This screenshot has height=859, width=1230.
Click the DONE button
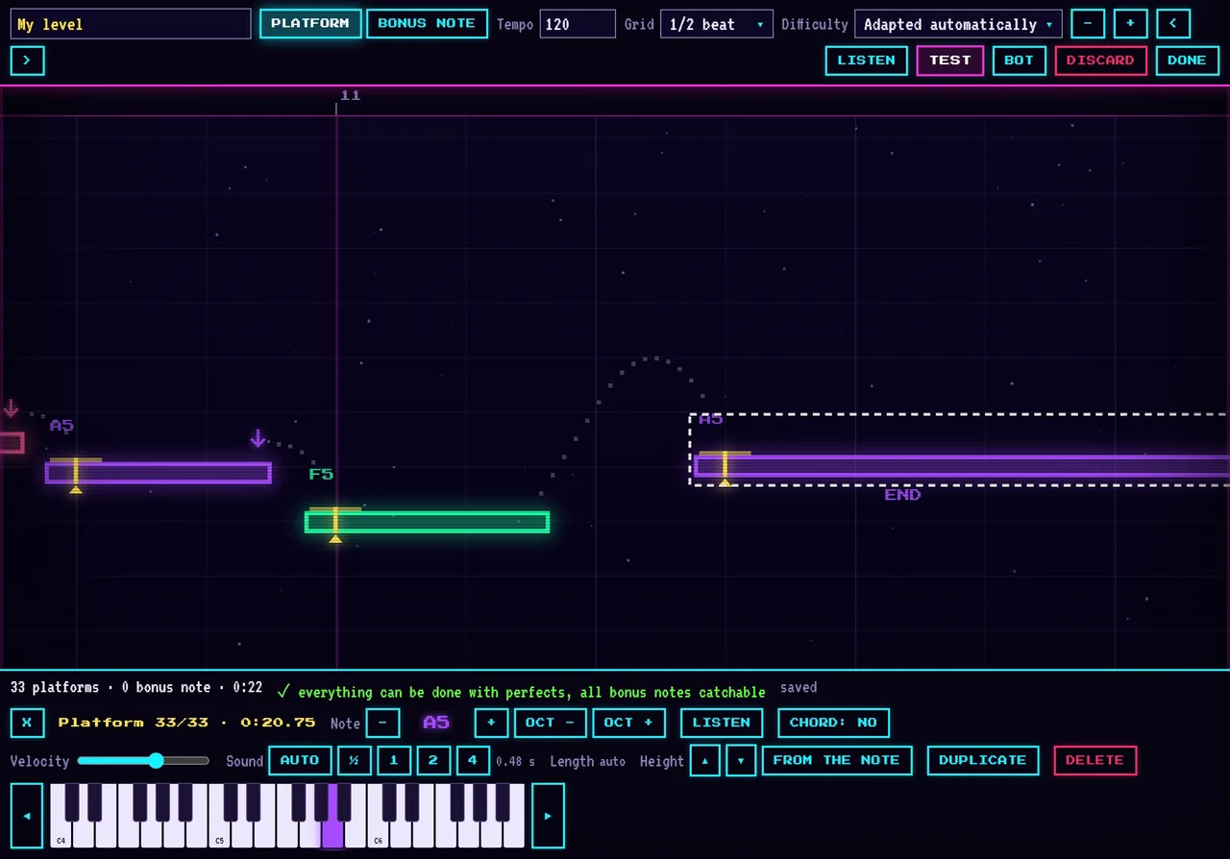(1187, 61)
